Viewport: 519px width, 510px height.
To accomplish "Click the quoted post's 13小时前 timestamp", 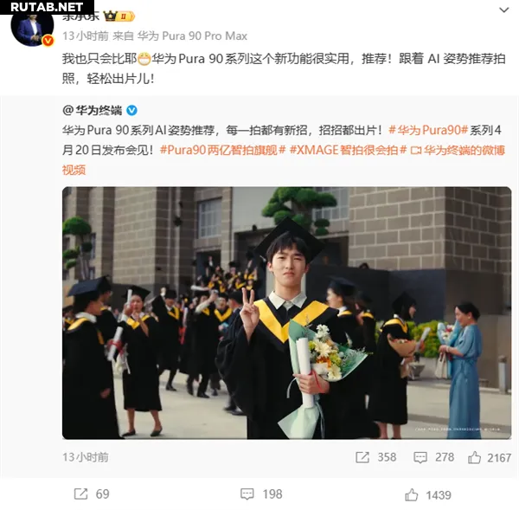I will [86, 457].
